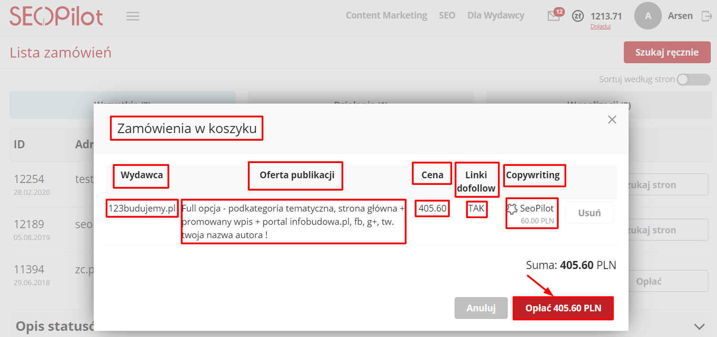Image resolution: width=717 pixels, height=337 pixels.
Task: Click the user avatar circle
Action: pyautogui.click(x=648, y=16)
